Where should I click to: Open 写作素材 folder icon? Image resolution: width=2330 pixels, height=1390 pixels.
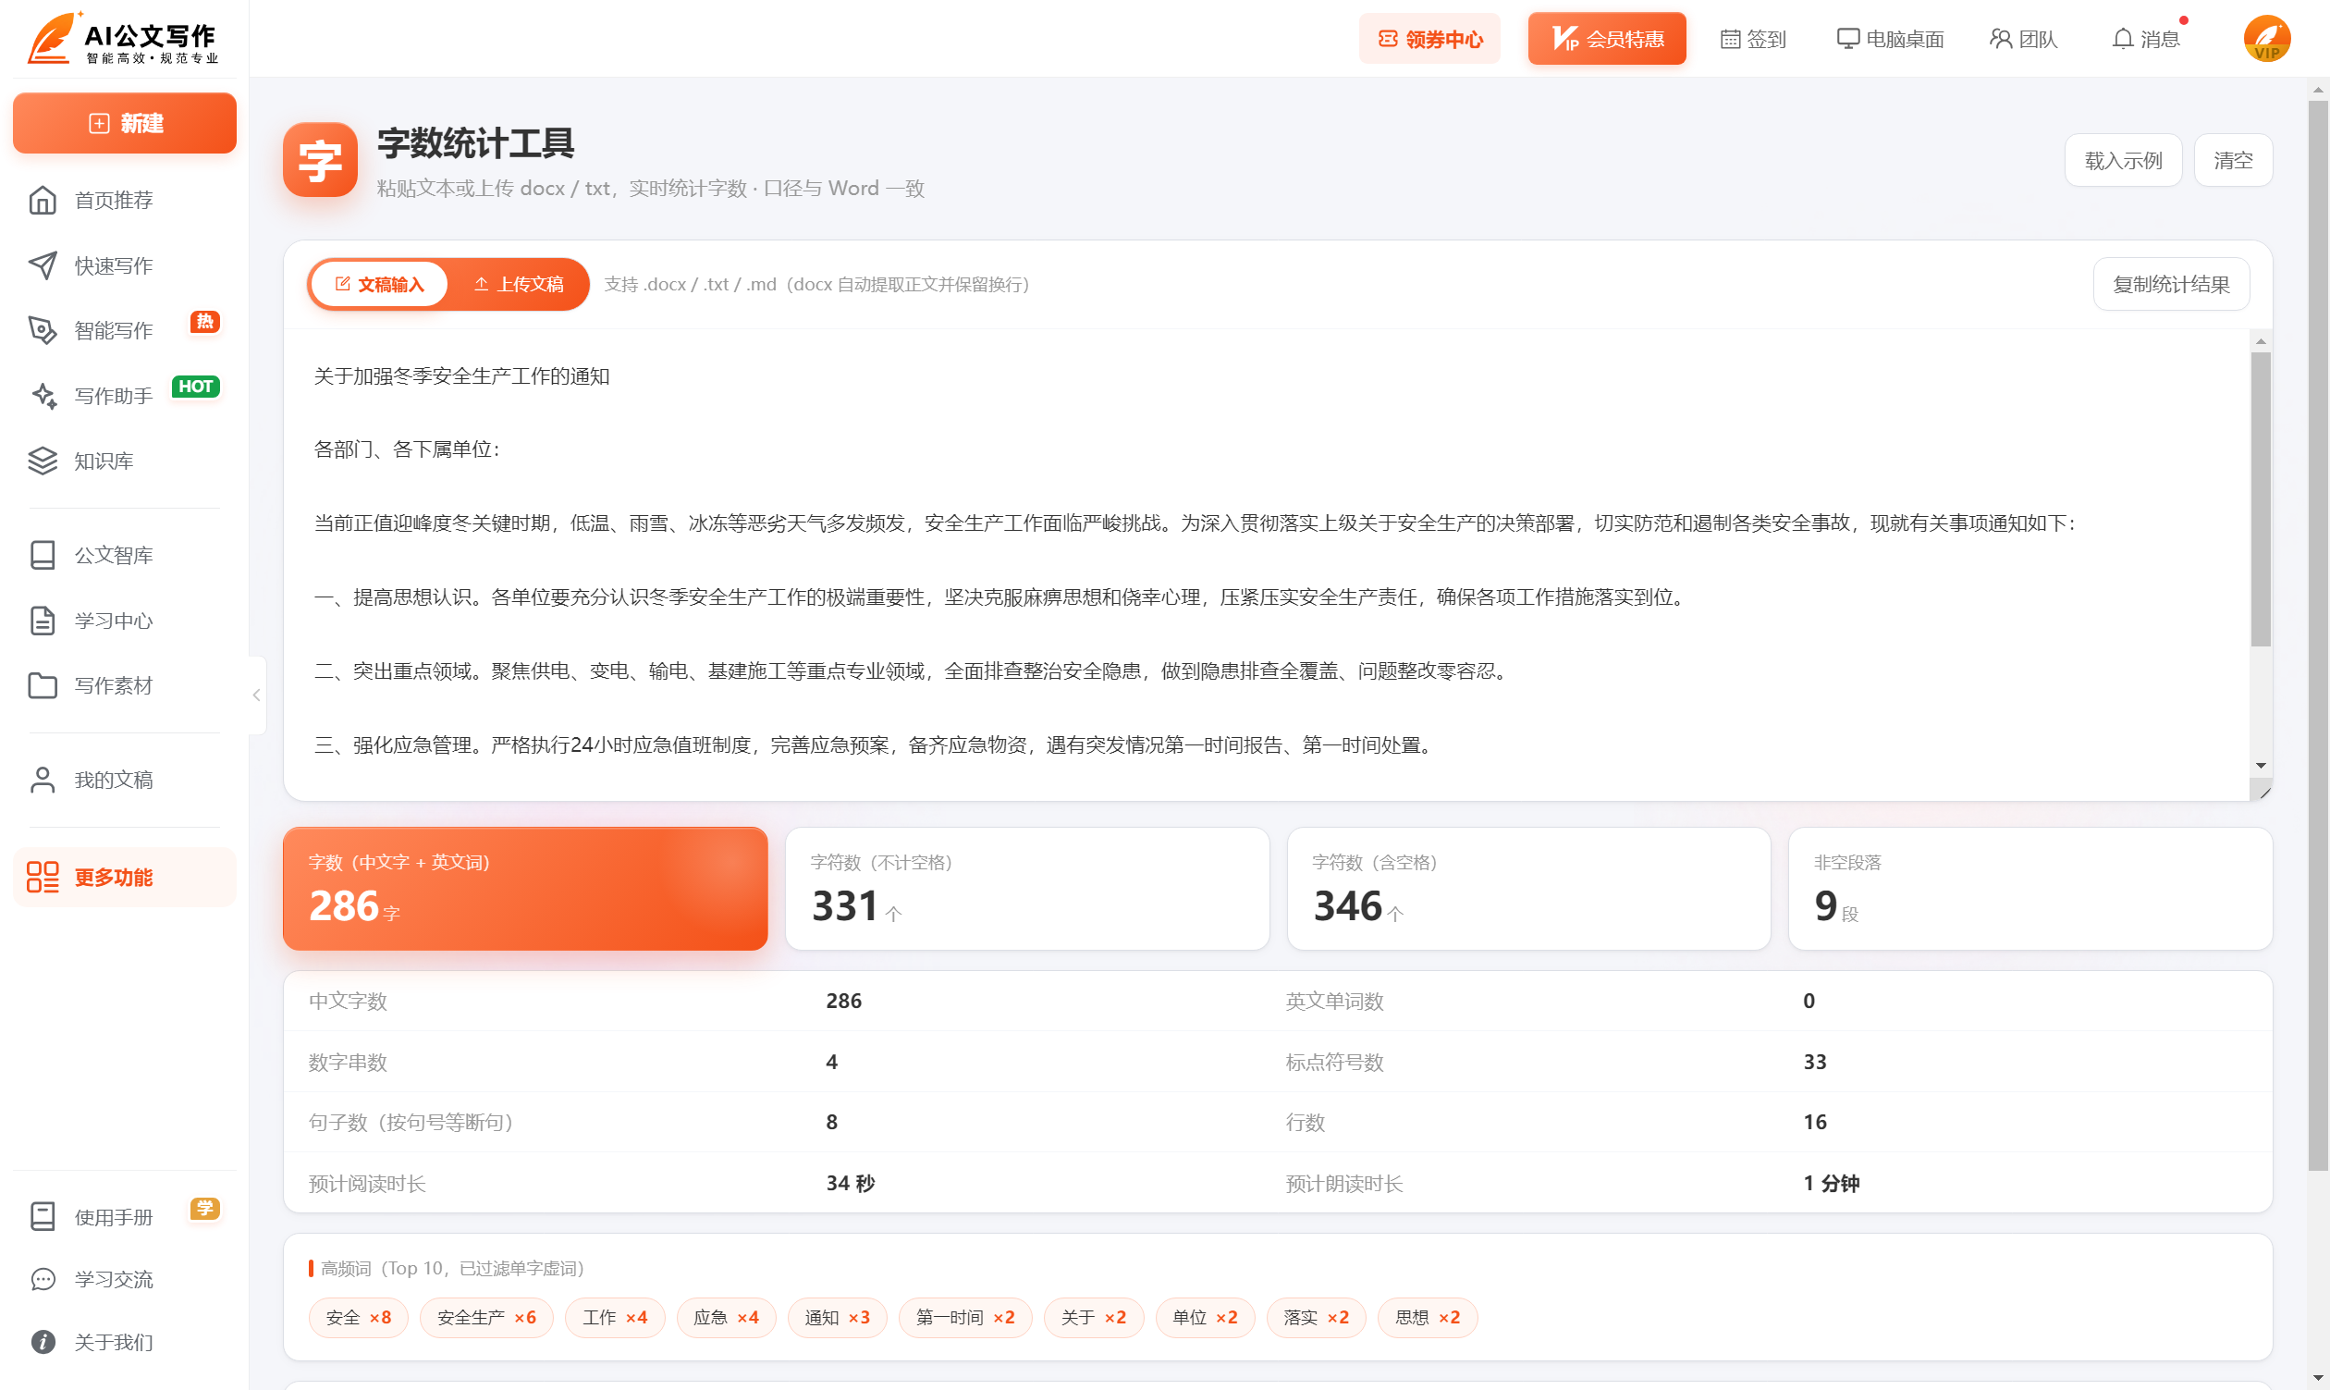click(43, 685)
